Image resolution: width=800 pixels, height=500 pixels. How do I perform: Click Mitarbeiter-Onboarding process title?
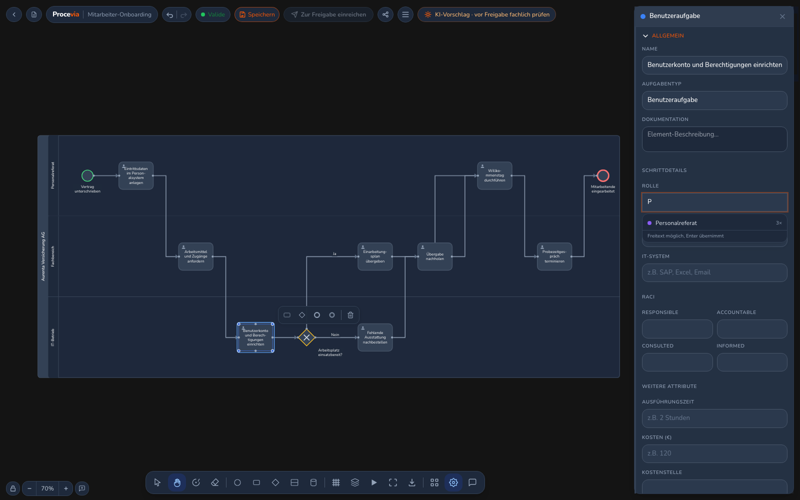tap(119, 14)
